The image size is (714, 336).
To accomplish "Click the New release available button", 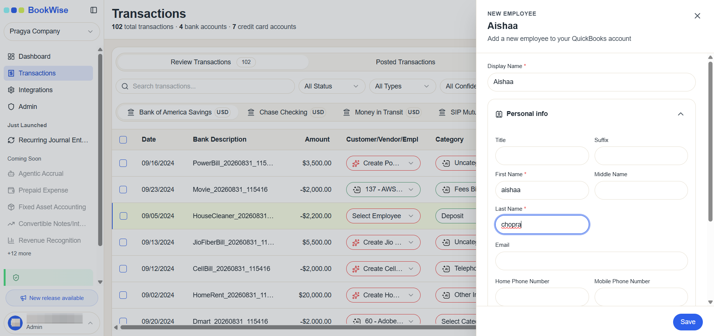I will point(52,298).
